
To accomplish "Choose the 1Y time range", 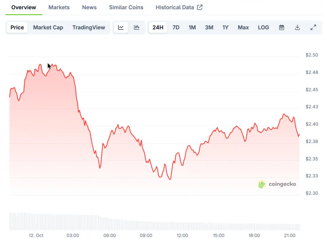I will (225, 28).
